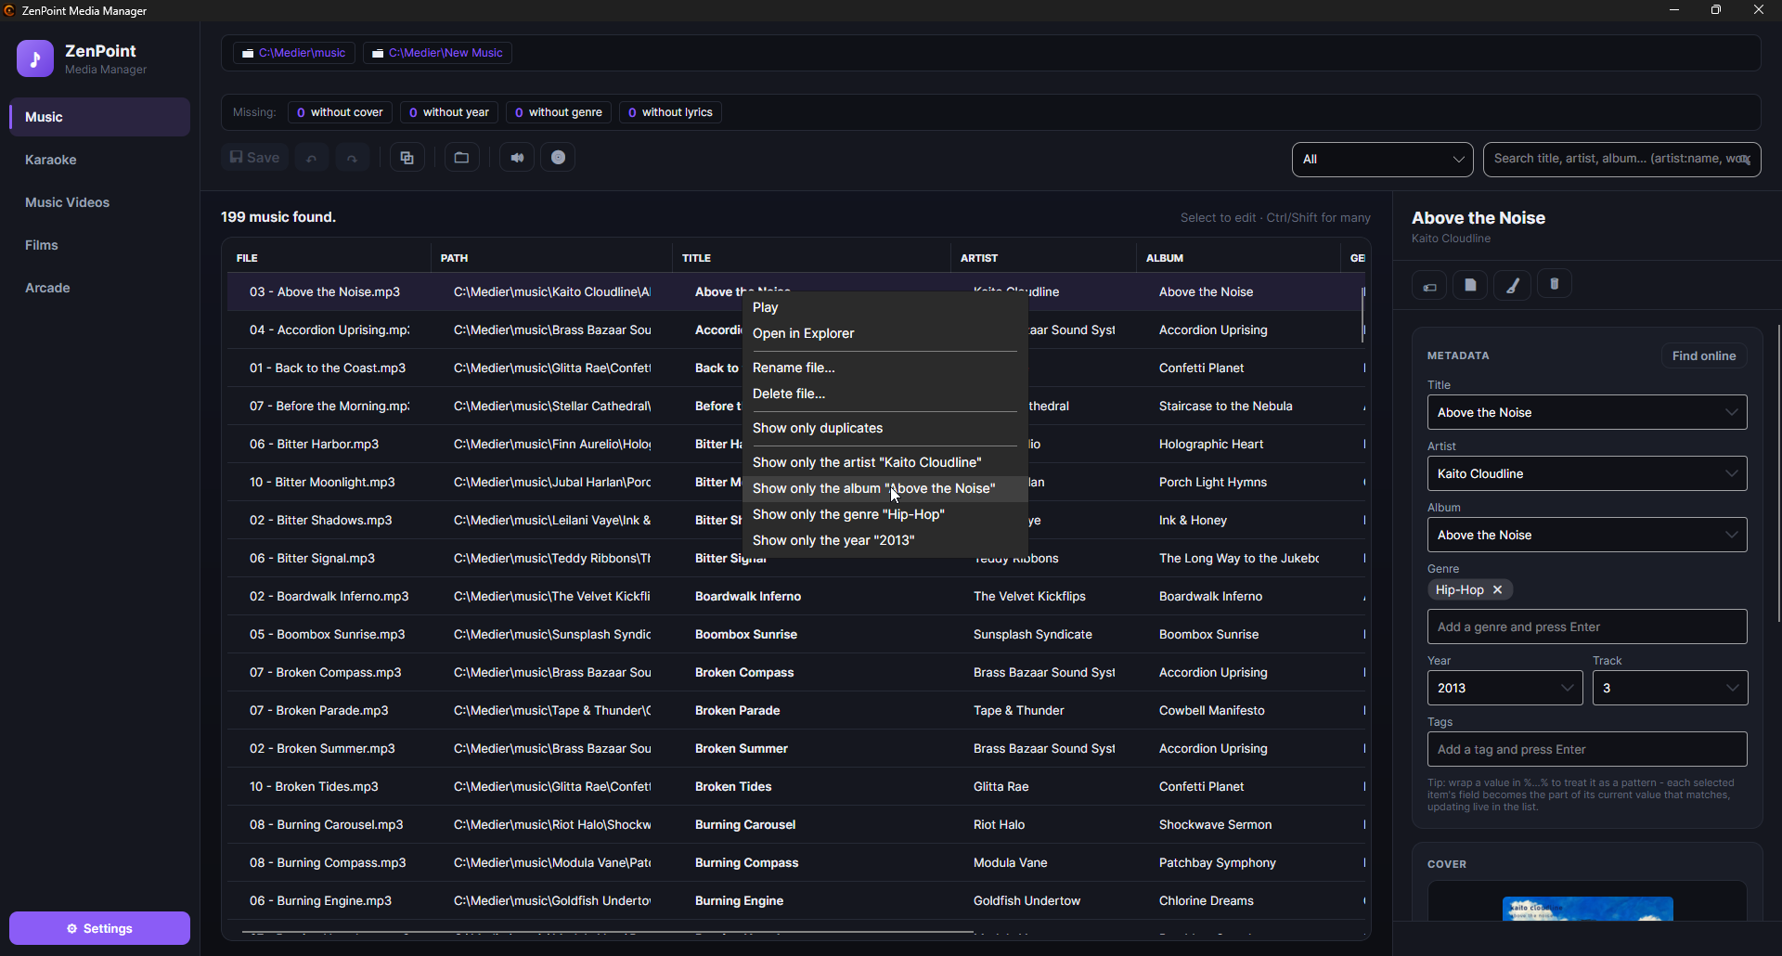Show only the artist "Kaito Cloudline"
Viewport: 1782px width, 956px height.
point(885,463)
